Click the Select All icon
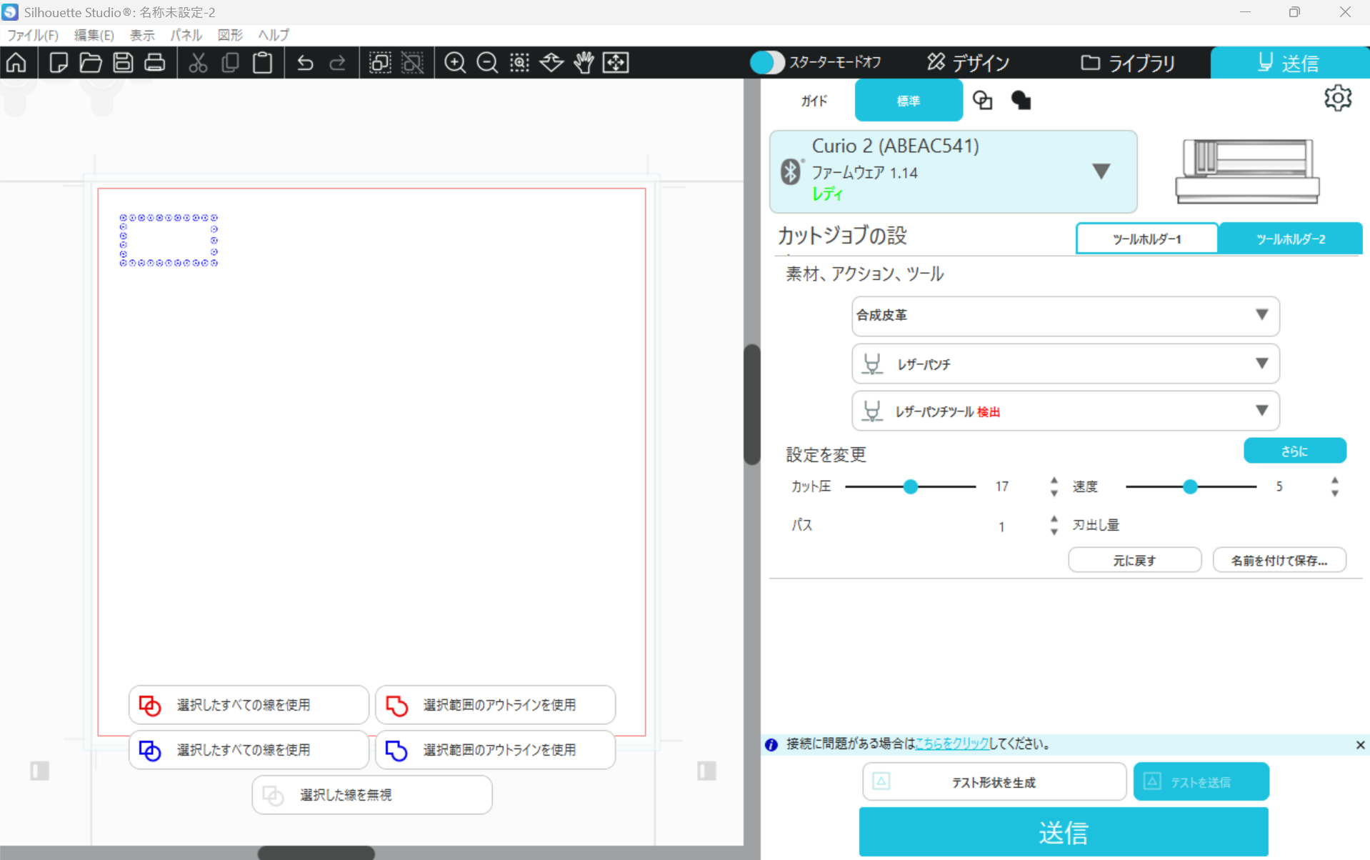1370x860 pixels. click(380, 63)
